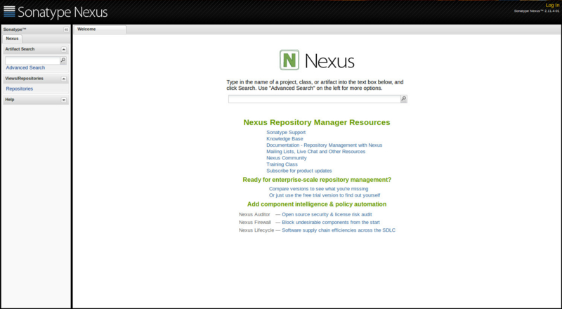
Task: Click the Log In link
Action: (x=552, y=5)
